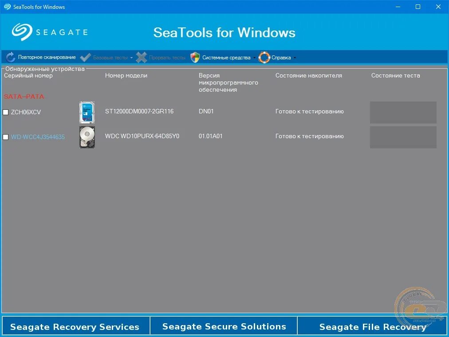Click firmware version DN01
Screen dimensions: 449x337
tap(206, 111)
